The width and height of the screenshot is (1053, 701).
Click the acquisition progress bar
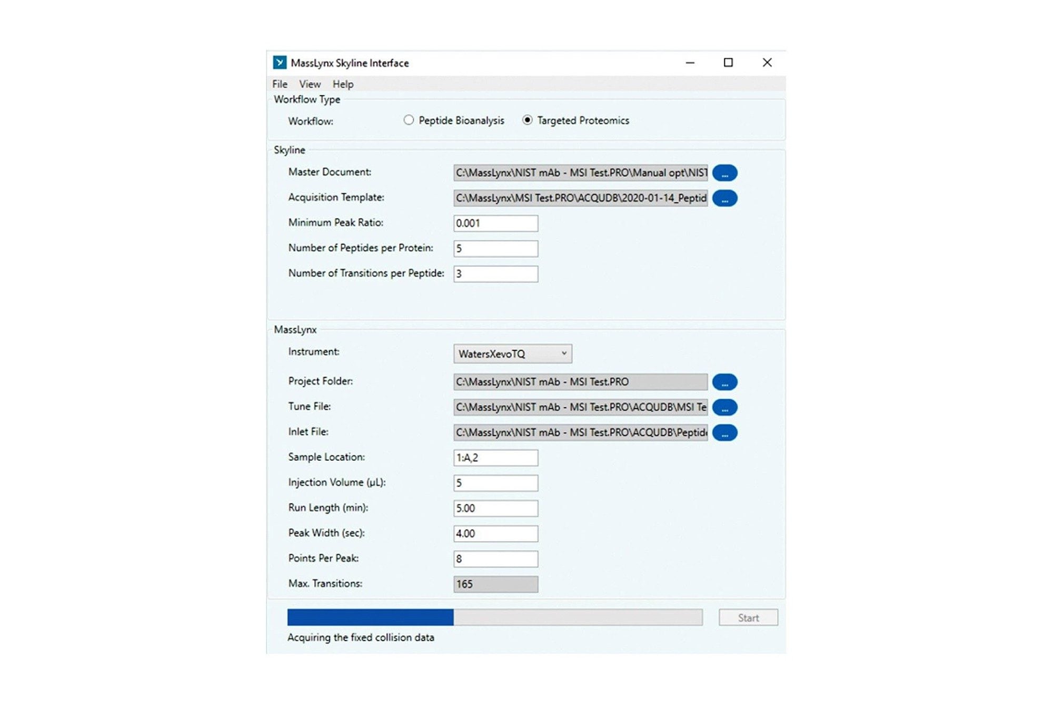coord(495,617)
